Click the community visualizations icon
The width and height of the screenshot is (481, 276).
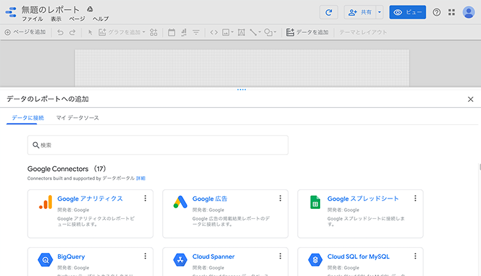[154, 32]
